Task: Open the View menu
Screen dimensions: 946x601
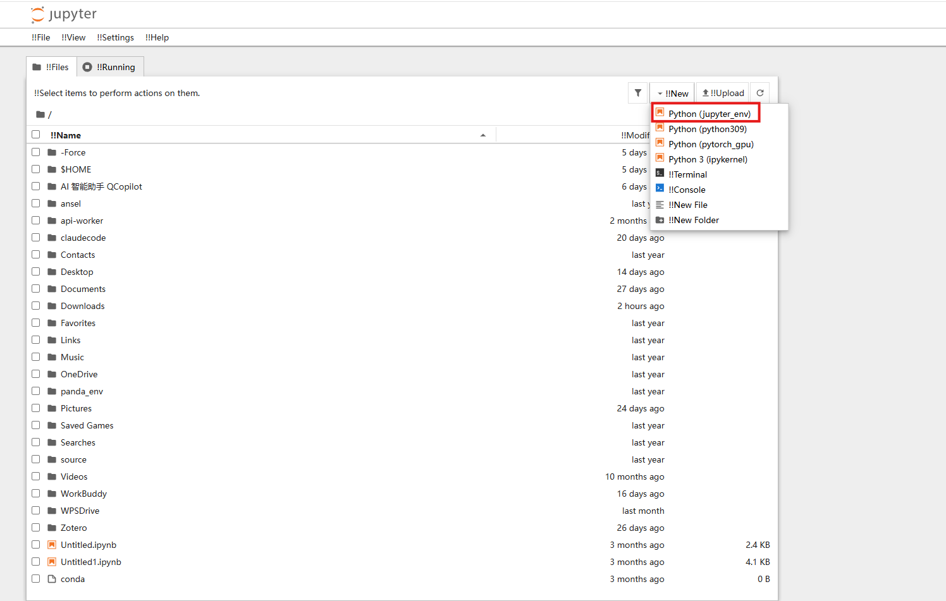Action: click(73, 37)
